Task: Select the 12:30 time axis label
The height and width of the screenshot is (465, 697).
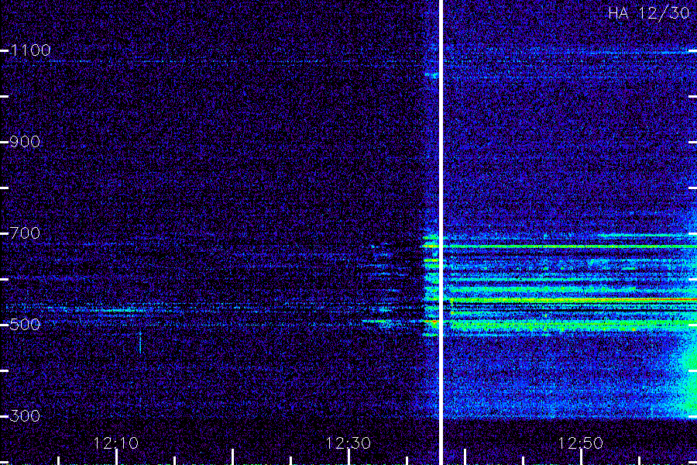Action: pos(348,443)
